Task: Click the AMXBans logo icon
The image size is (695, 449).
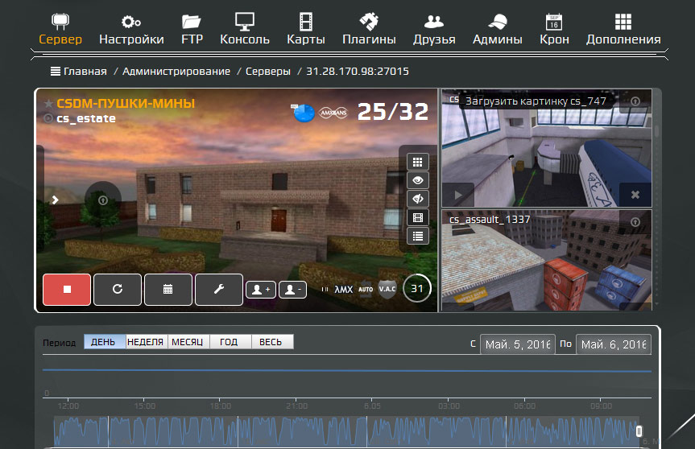Action: pyautogui.click(x=333, y=113)
